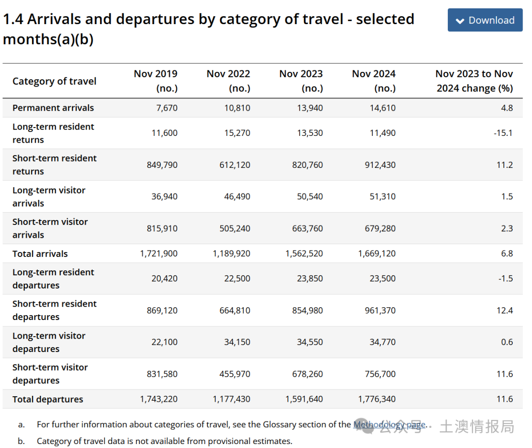
Task: Click the Nov 2024 column header
Action: click(x=373, y=81)
